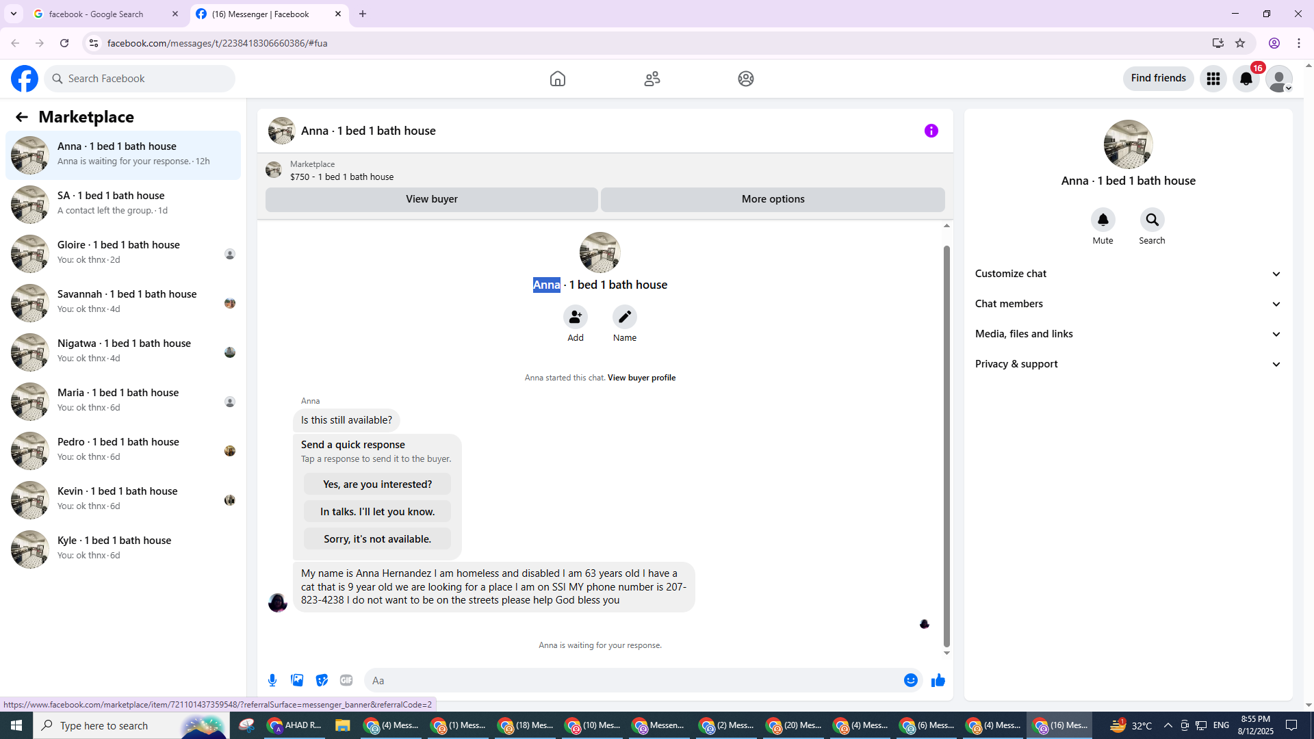Expand the Customize chat section
1314x739 pixels.
point(1128,274)
